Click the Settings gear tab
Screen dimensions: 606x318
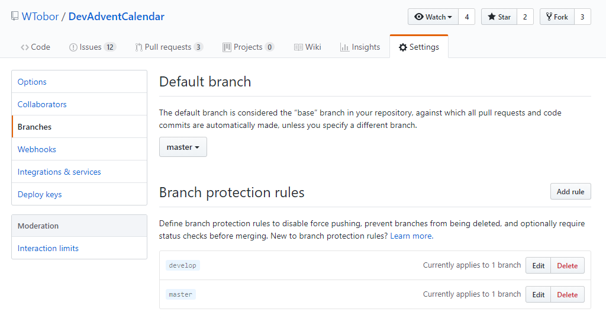(418, 47)
